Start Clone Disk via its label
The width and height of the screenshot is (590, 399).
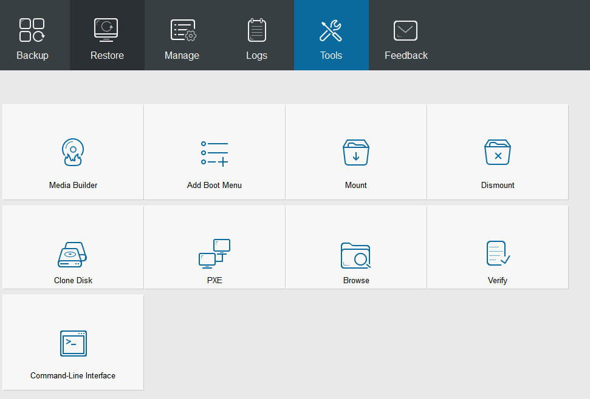coord(73,280)
